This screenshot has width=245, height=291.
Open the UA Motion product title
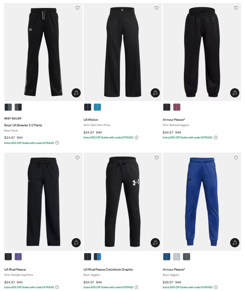coord(91,120)
